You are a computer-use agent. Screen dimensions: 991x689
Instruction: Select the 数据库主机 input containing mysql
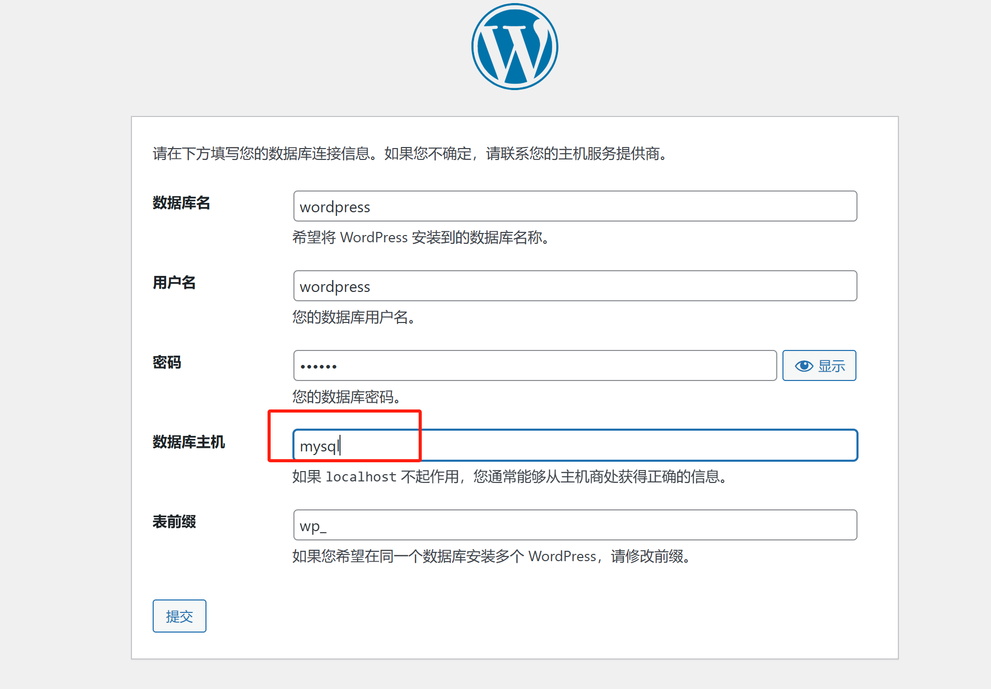click(x=575, y=445)
